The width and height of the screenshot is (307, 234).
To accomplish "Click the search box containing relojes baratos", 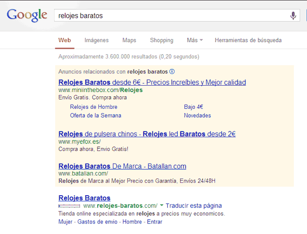I will point(177,15).
